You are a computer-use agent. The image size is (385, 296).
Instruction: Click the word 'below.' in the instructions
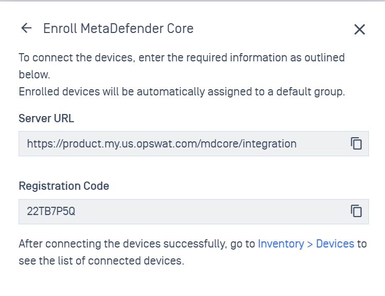[x=35, y=74]
